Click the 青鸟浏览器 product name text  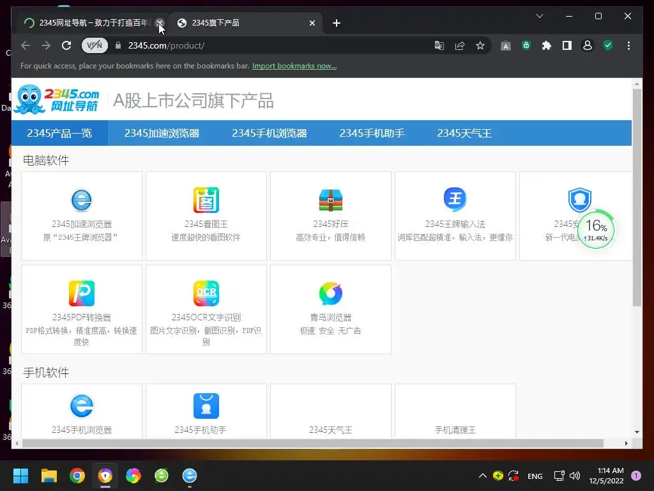click(330, 317)
